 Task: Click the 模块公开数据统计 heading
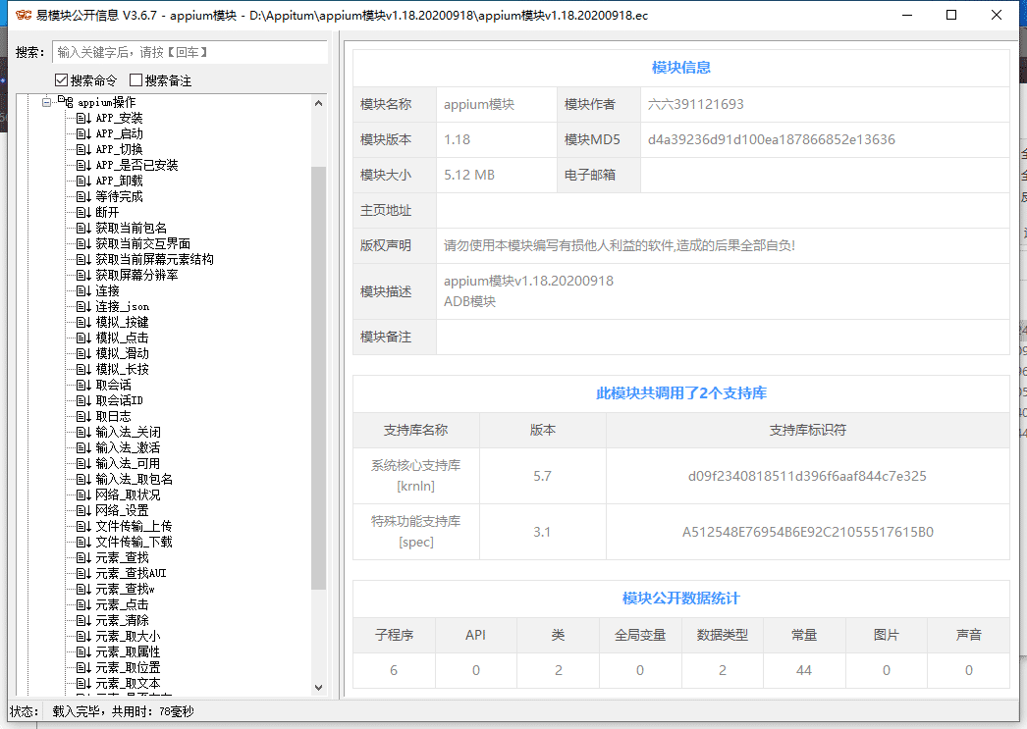(681, 599)
